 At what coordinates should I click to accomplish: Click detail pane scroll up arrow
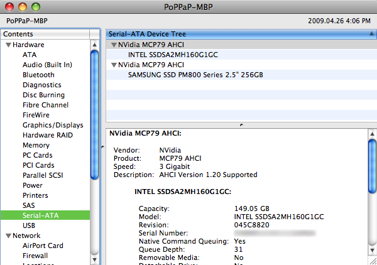tap(372, 134)
